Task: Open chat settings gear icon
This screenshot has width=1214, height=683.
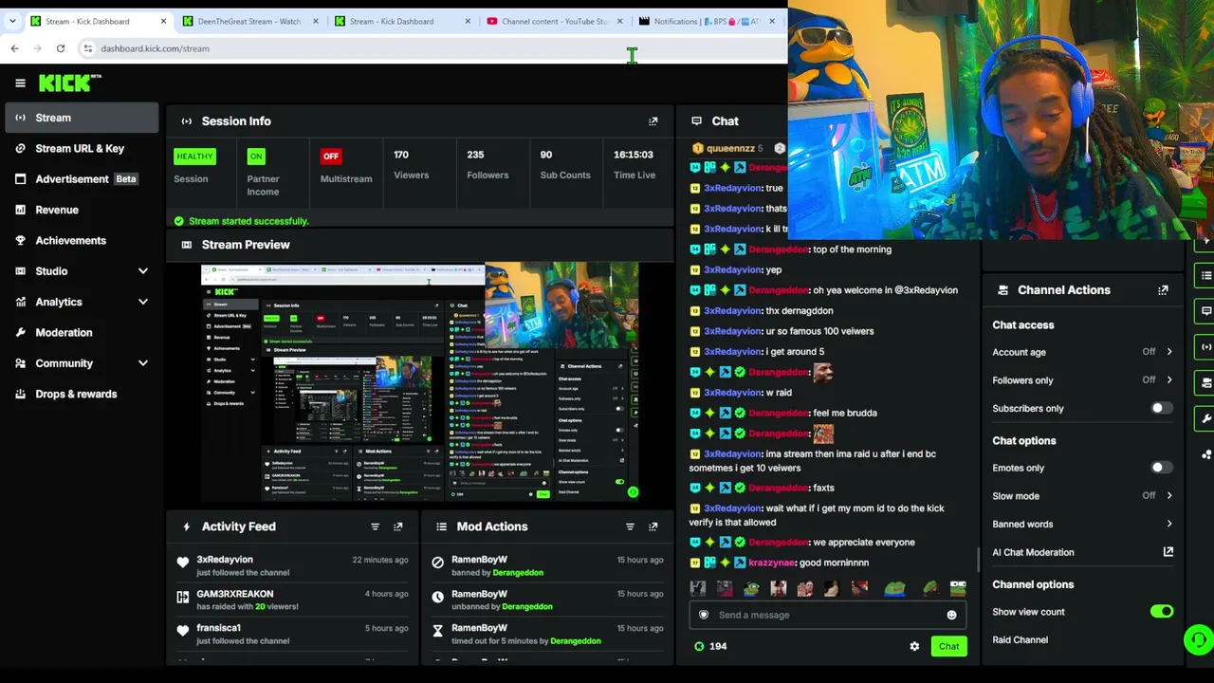Action: click(914, 646)
